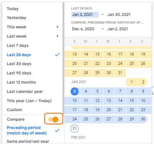Choose Last 12 months range
Screen dimensions: 154x144
tap(21, 82)
